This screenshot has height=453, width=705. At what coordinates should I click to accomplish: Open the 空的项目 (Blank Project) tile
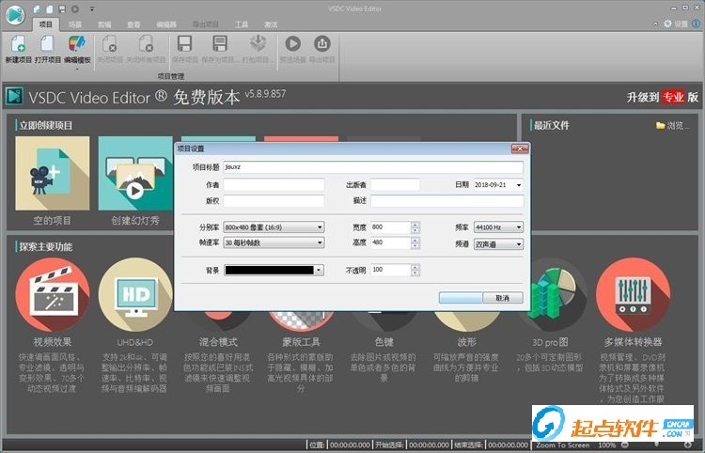tap(52, 174)
